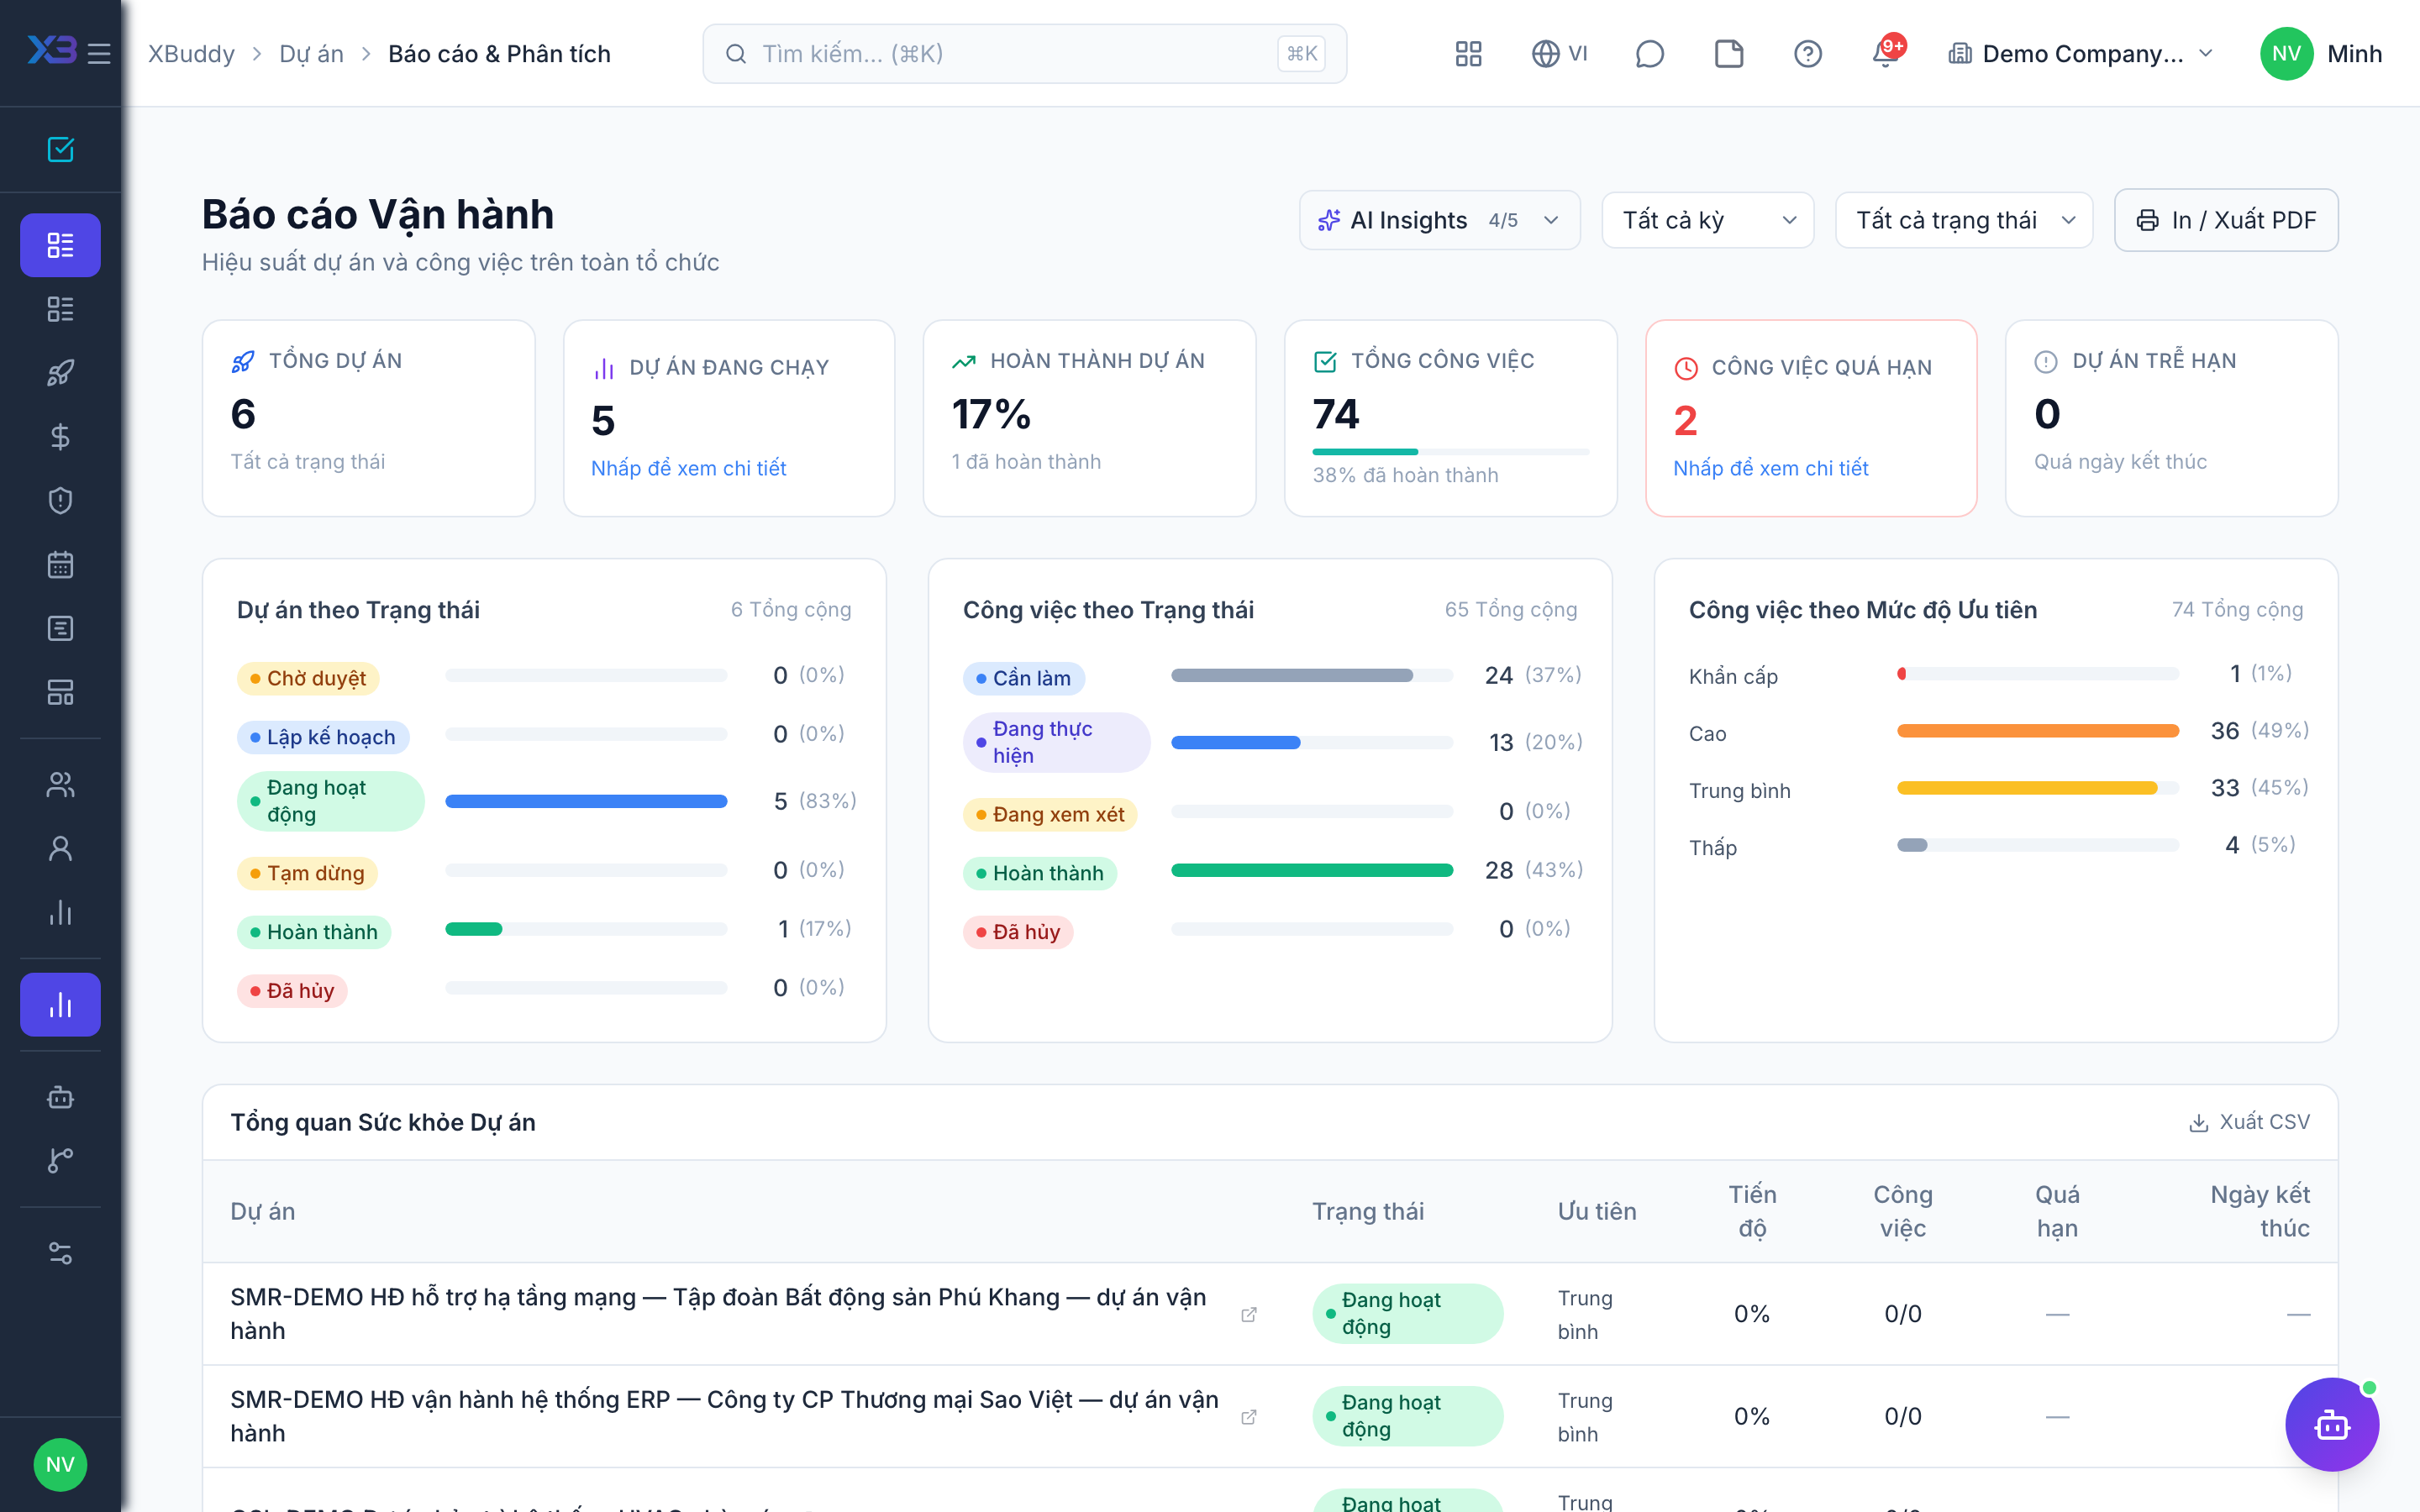Open the team users icon in sidebar
2420x1512 pixels.
point(60,785)
